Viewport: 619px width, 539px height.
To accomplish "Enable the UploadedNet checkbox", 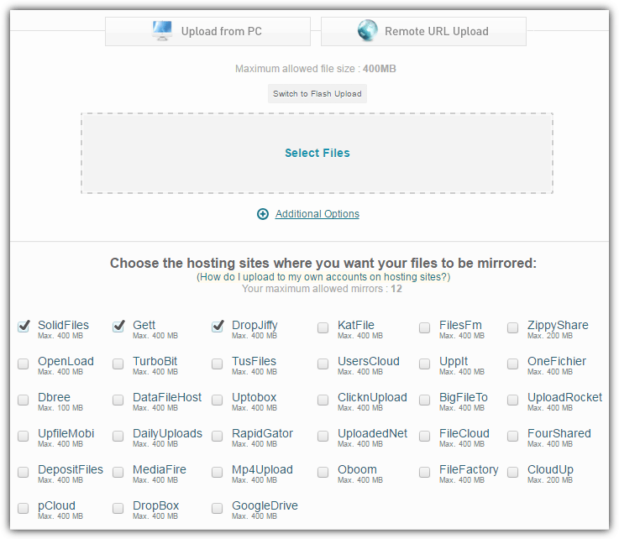I will [x=323, y=436].
